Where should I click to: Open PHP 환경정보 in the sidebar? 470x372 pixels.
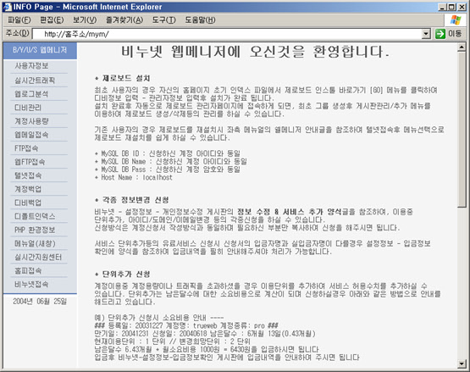35,230
